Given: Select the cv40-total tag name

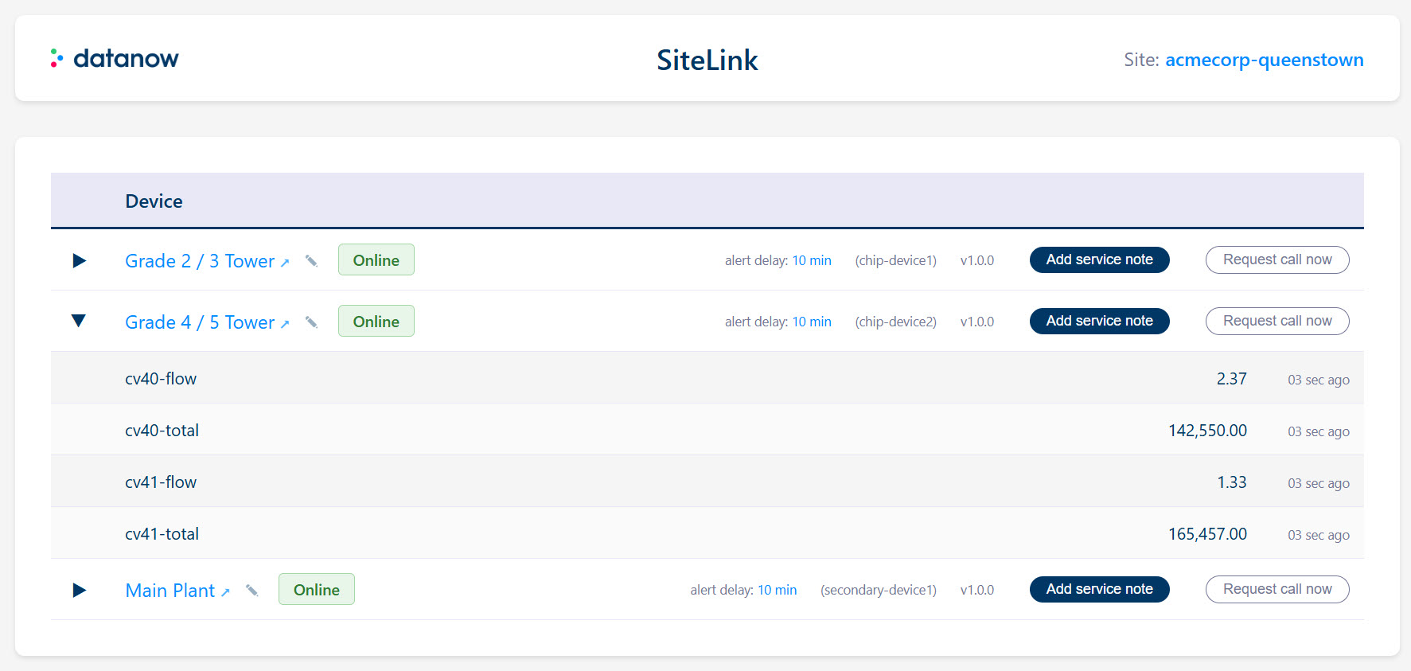Looking at the screenshot, I should coord(162,431).
